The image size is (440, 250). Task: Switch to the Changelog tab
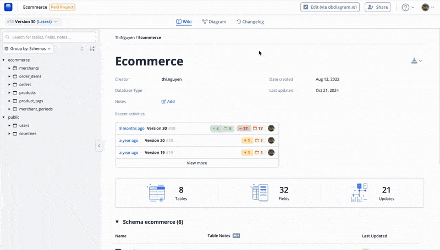250,21
